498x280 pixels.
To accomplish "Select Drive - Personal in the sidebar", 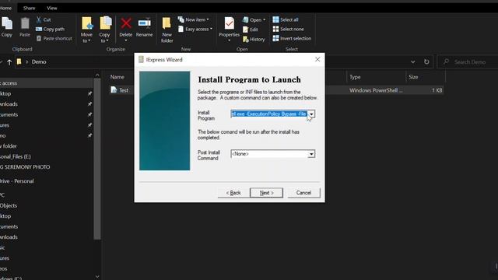I will pos(17,181).
